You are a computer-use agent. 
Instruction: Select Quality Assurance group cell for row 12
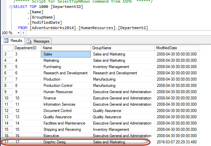click(x=123, y=111)
